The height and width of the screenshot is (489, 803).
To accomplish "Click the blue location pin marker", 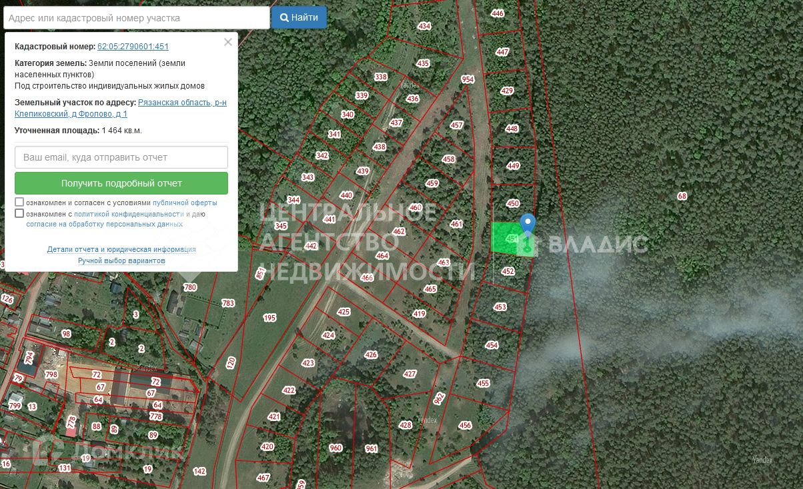I will click(528, 225).
